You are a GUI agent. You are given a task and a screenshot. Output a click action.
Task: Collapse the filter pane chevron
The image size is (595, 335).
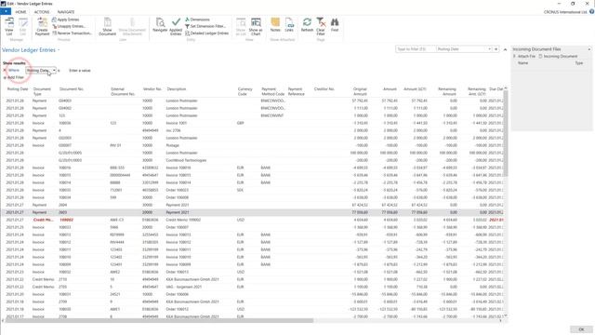click(x=505, y=49)
